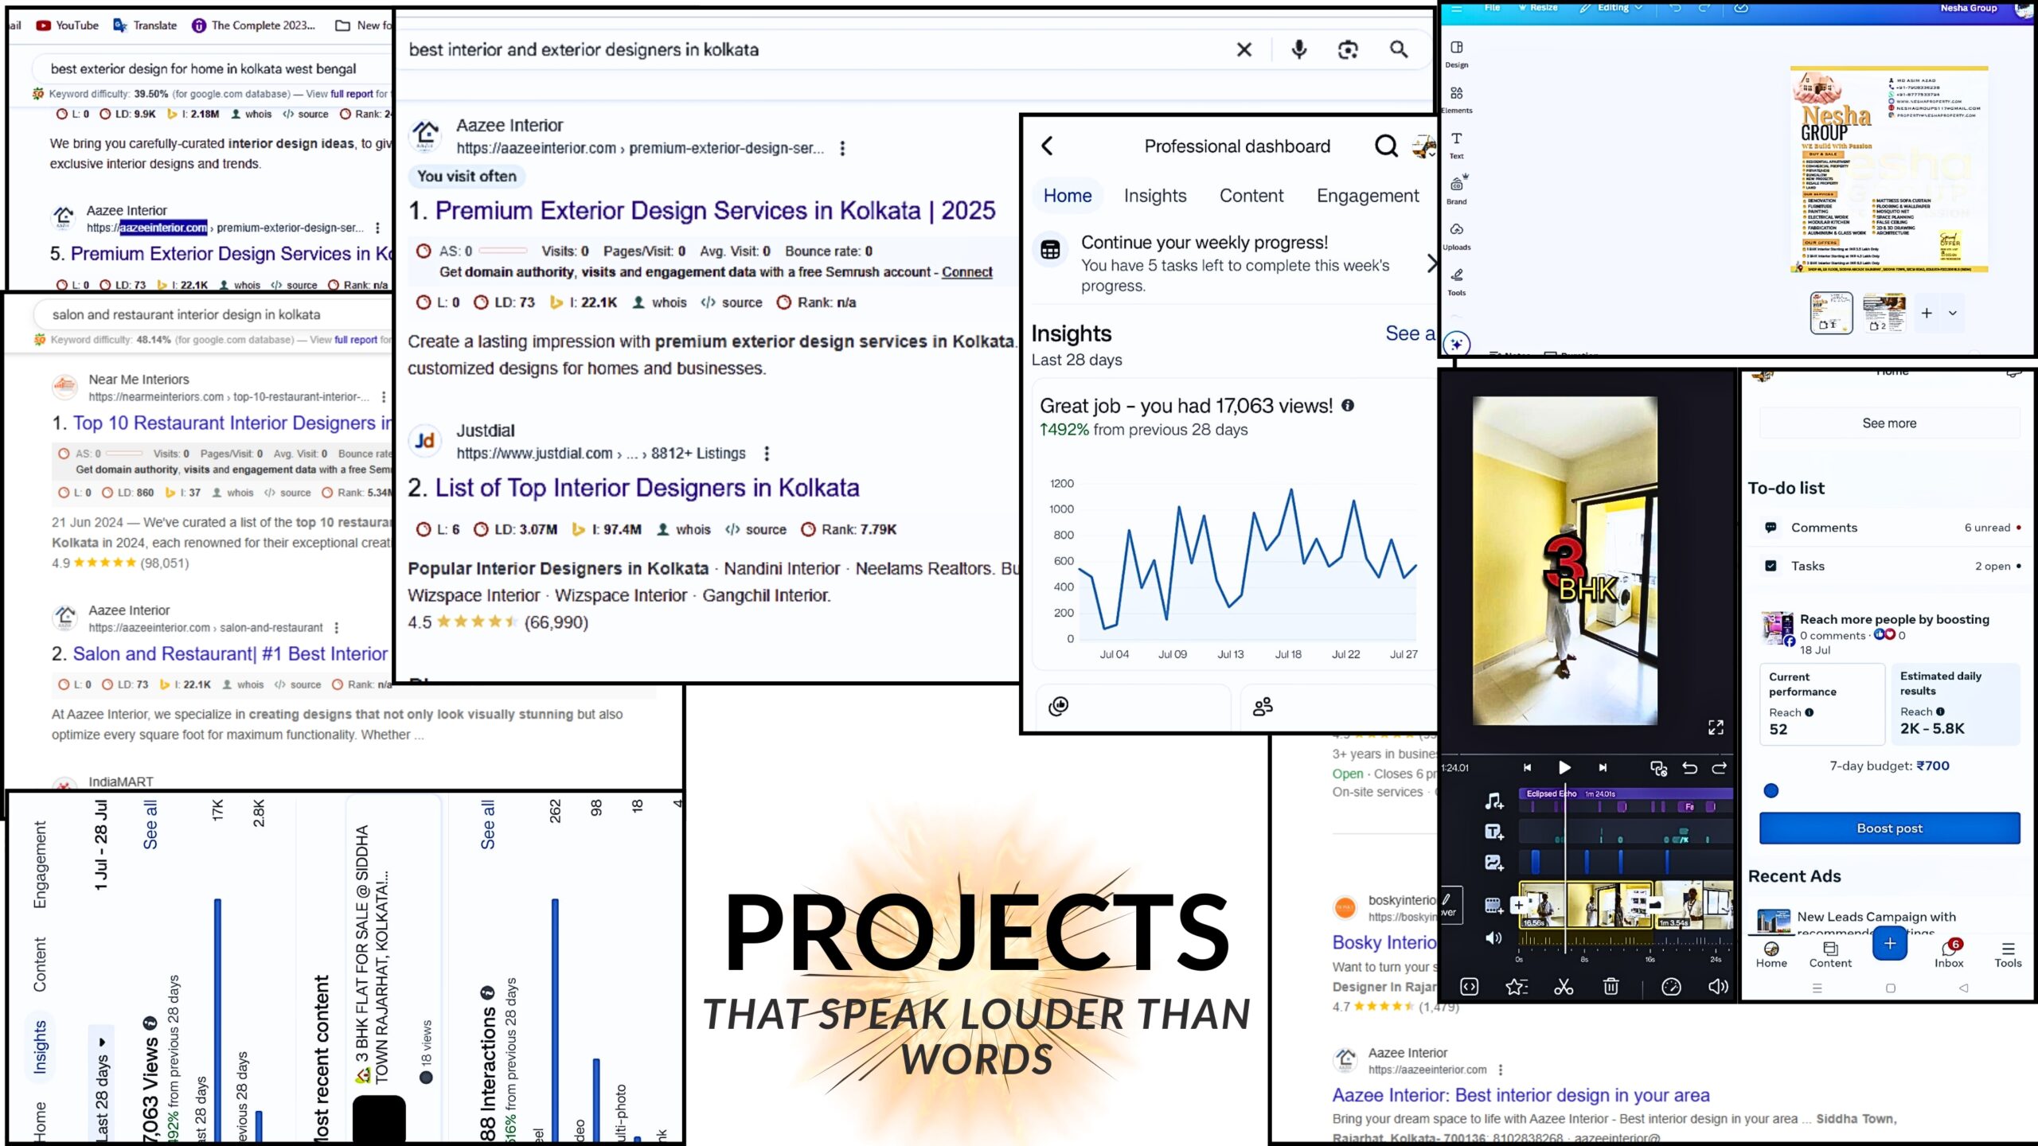Check Canva cloud save status icon
The width and height of the screenshot is (2038, 1146).
[x=1741, y=8]
